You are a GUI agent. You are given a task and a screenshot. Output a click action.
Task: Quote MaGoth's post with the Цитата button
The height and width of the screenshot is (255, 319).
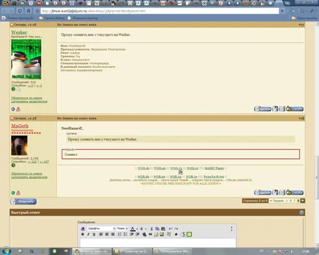[x=263, y=193]
